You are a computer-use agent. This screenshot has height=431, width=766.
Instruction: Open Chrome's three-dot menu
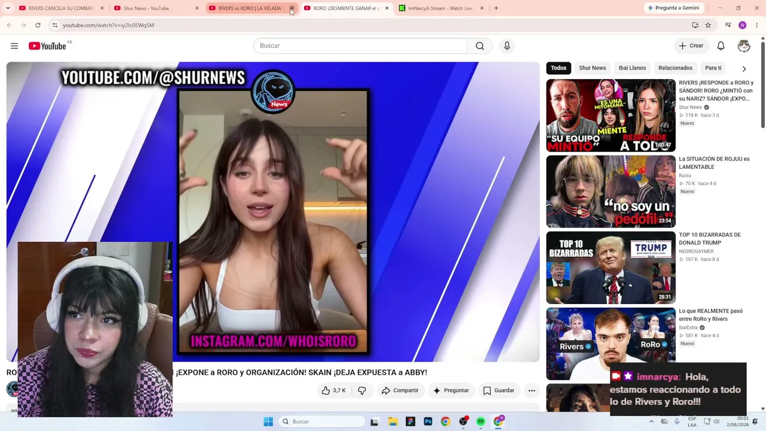click(757, 25)
